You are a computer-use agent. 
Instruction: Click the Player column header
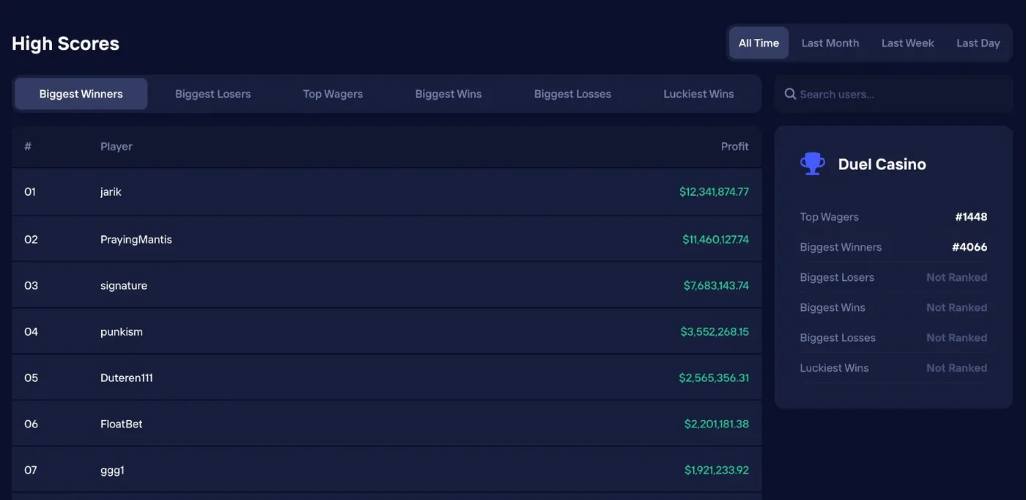(117, 147)
